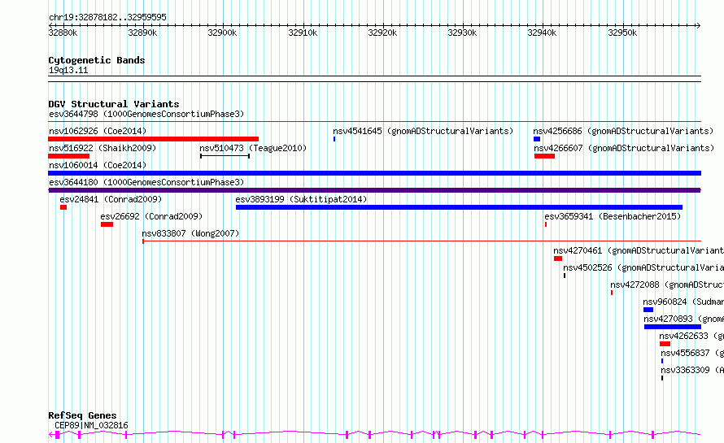Open the nsv1062926 (Coe2014) label
This screenshot has height=443, width=724.
[98, 131]
